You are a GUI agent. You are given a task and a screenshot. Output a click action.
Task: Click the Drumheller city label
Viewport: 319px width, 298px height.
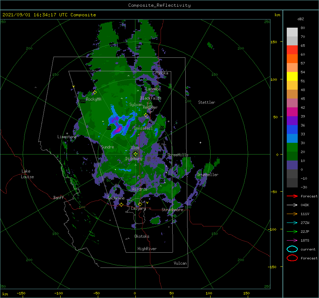click(208, 175)
